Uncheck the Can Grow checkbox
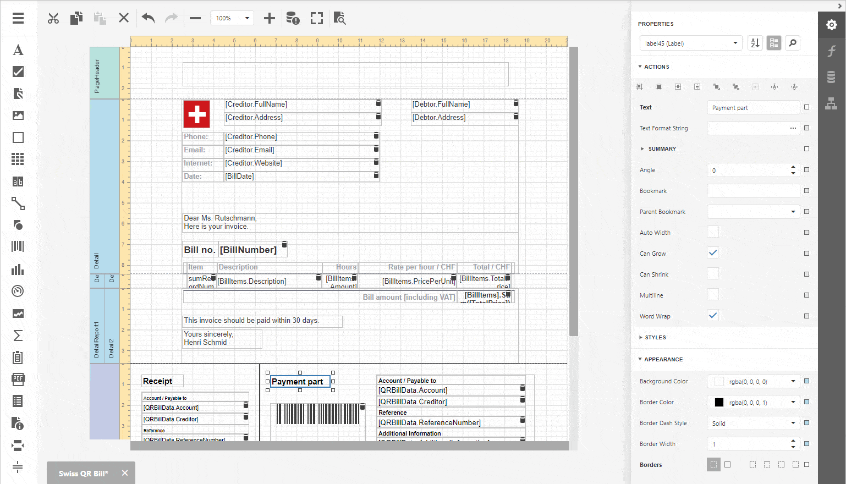846x484 pixels. [x=713, y=253]
